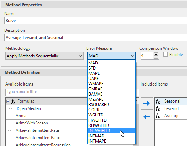Click the fx icon beside Seasonal
This screenshot has height=146, width=187.
(x=158, y=102)
